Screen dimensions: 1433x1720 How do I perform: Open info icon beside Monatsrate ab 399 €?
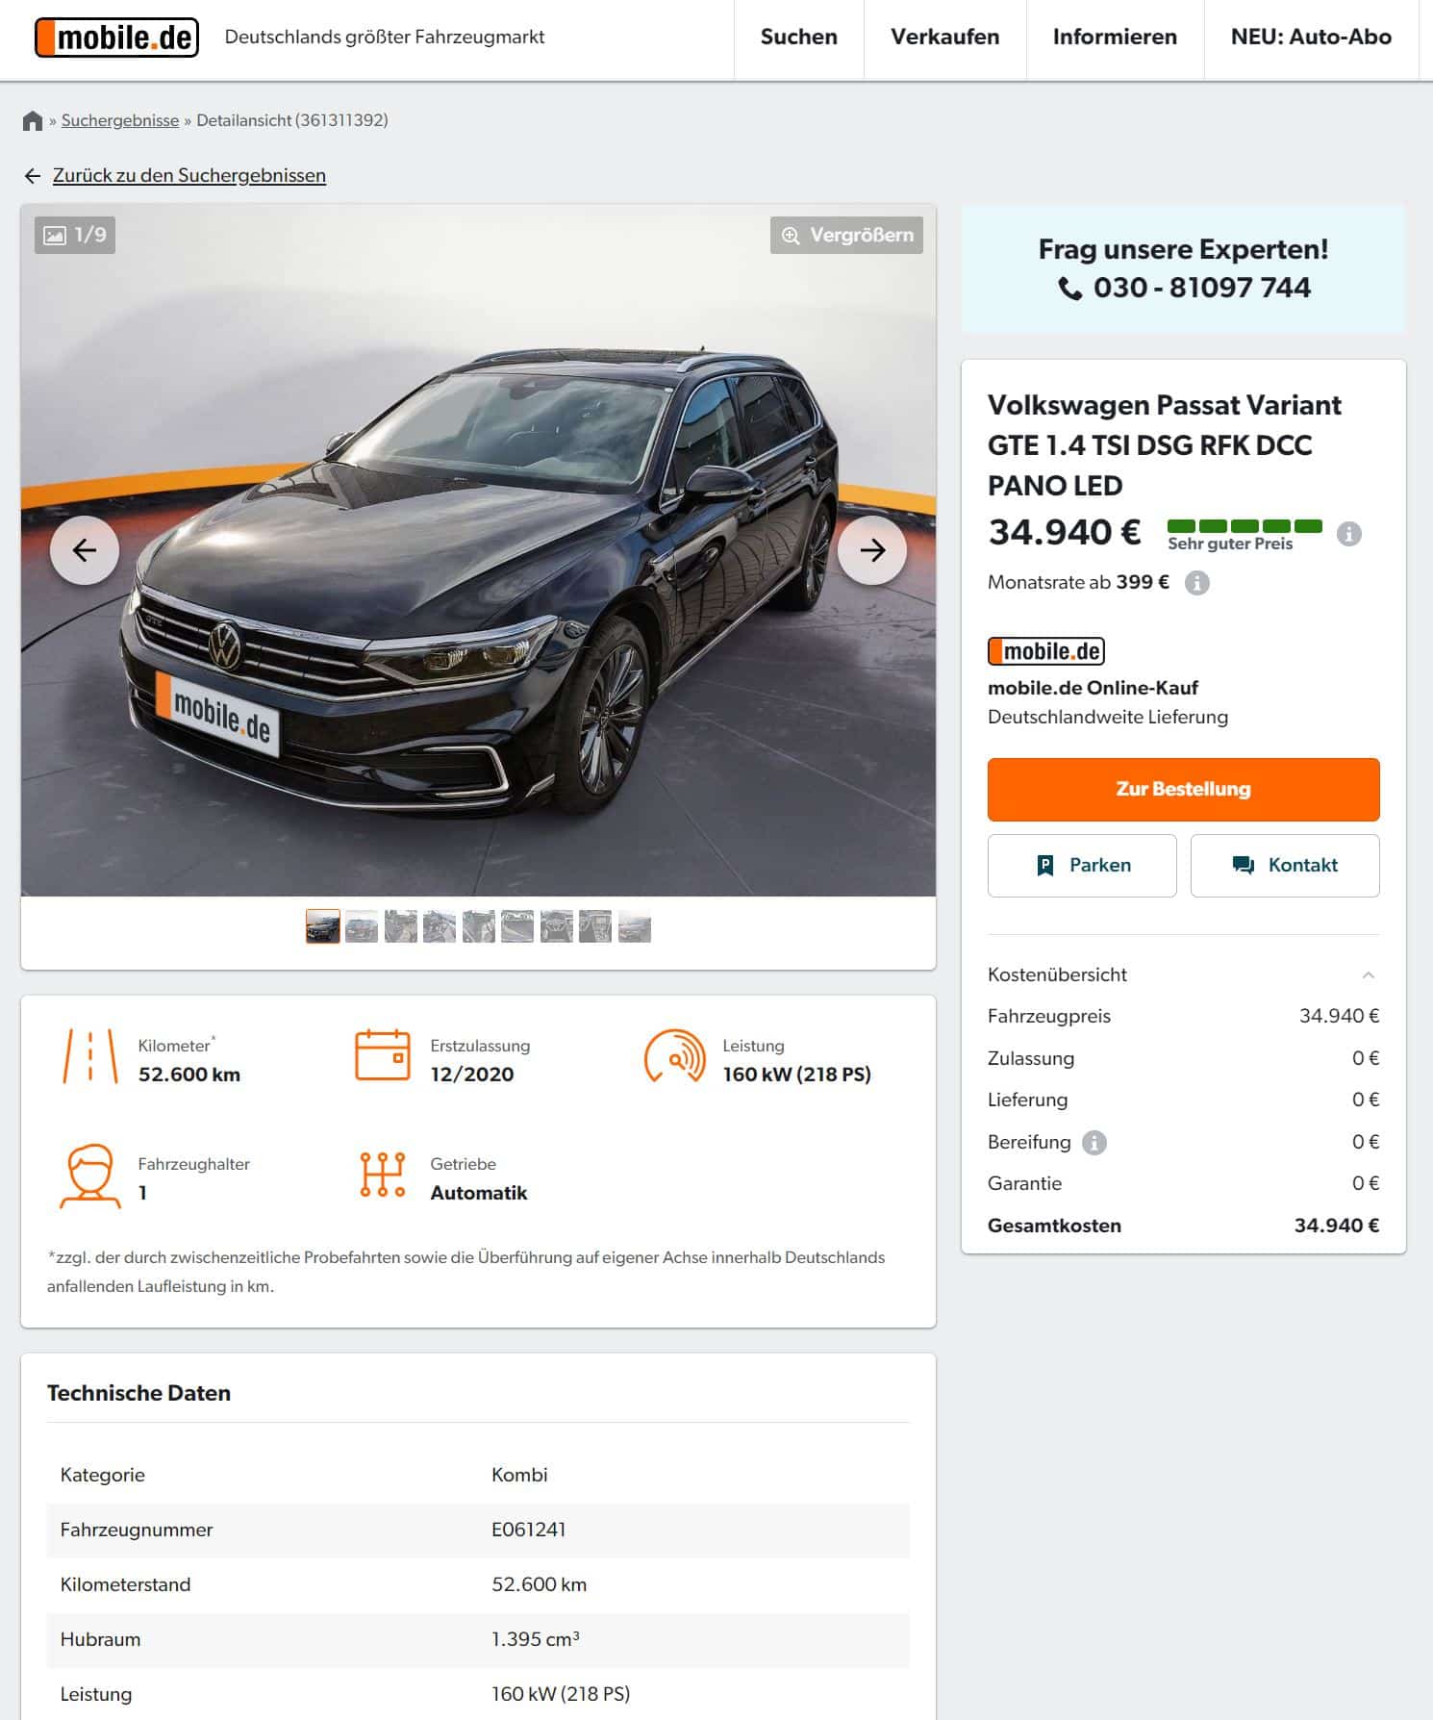click(x=1196, y=583)
